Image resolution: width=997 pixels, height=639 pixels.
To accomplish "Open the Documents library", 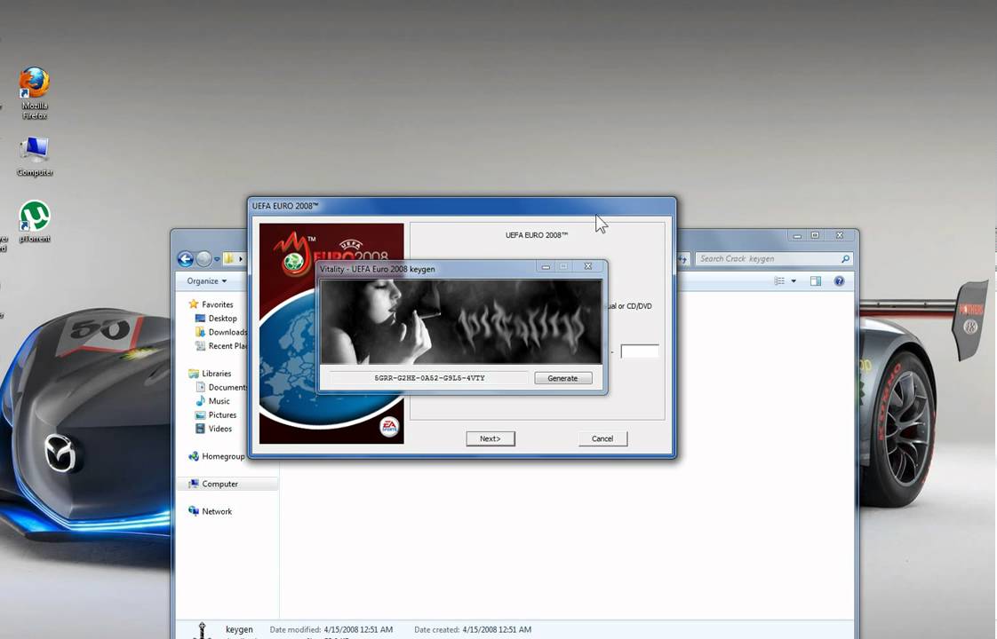I will coord(220,388).
